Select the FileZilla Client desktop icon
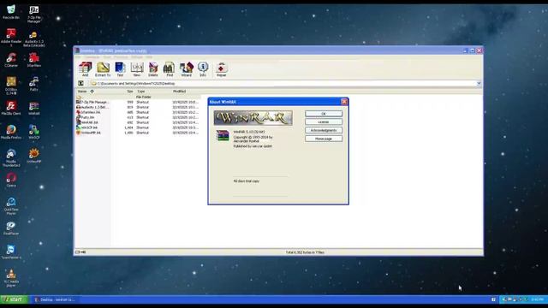This screenshot has height=308, width=548. tap(11, 108)
